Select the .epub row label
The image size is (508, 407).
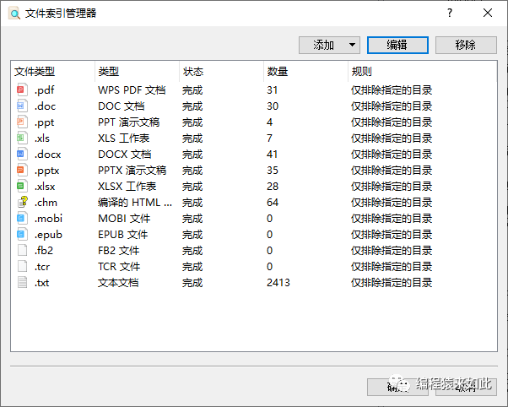(x=48, y=235)
